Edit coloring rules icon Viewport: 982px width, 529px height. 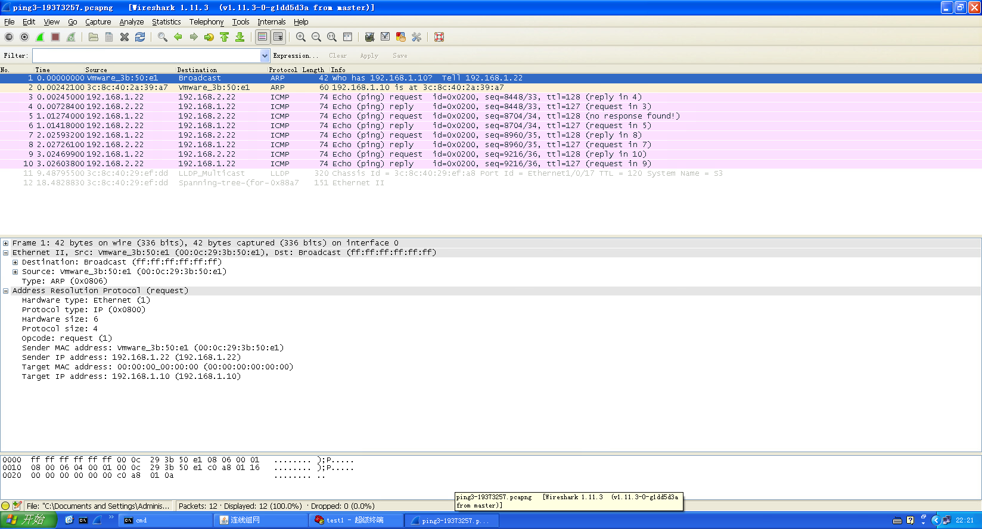point(400,37)
